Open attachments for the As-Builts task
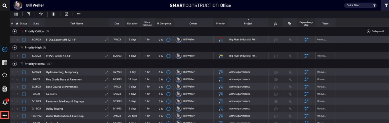The image size is (389, 123). click(x=290, y=94)
